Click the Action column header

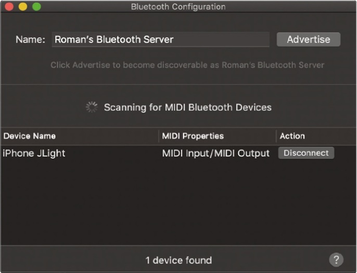click(x=292, y=136)
